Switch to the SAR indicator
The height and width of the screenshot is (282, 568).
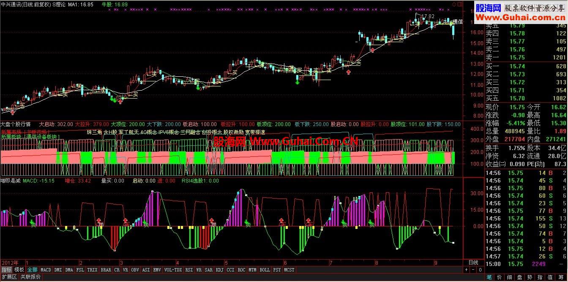click(209, 270)
